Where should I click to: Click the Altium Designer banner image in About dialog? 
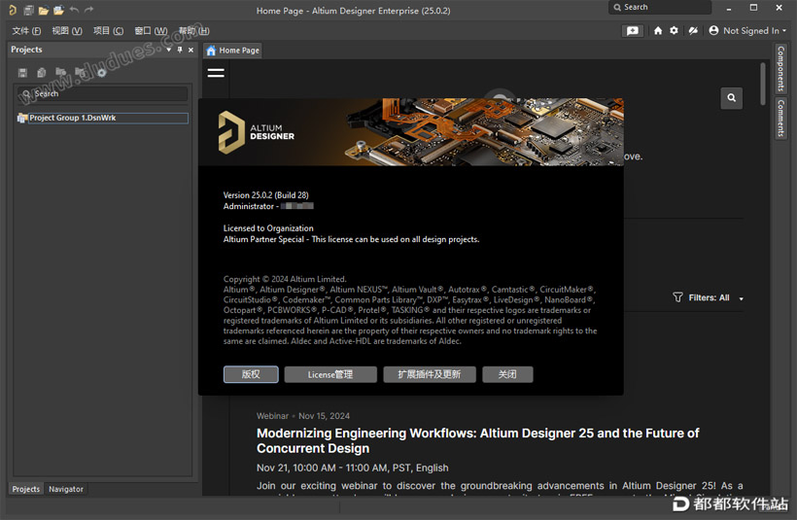pyautogui.click(x=411, y=131)
